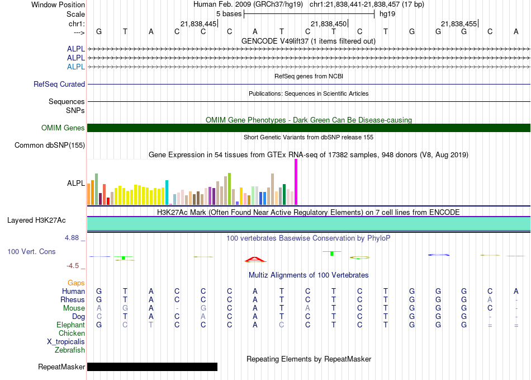
Task: Select the Dog species row label
Action: [79, 317]
